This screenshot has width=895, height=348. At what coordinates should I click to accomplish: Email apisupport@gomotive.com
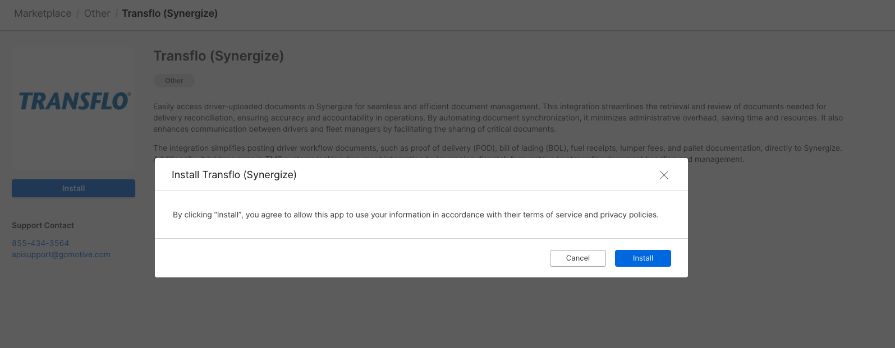tap(61, 254)
